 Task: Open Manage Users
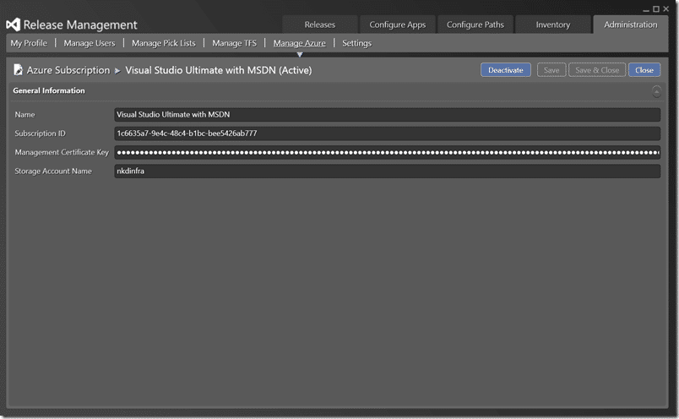click(x=90, y=43)
